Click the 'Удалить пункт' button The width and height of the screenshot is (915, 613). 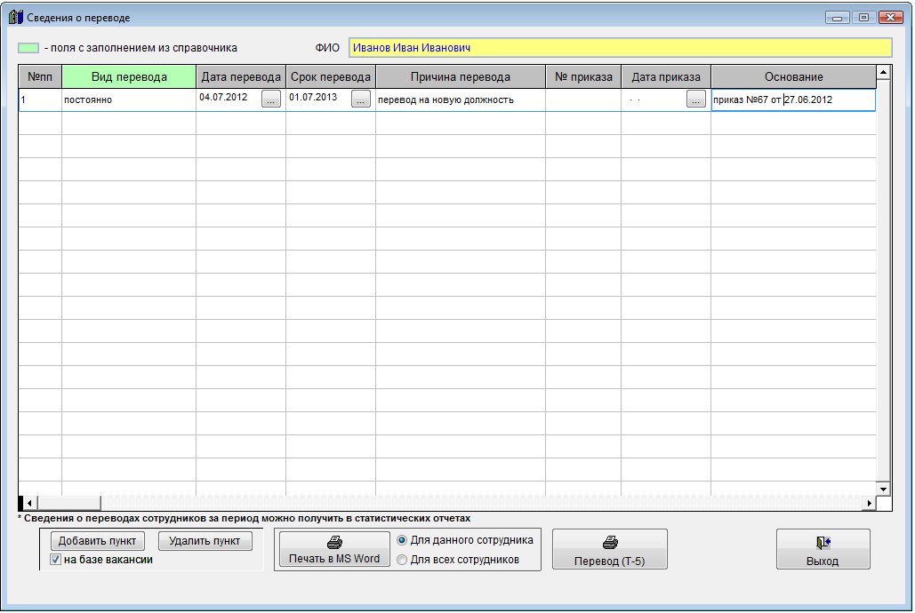coord(205,541)
